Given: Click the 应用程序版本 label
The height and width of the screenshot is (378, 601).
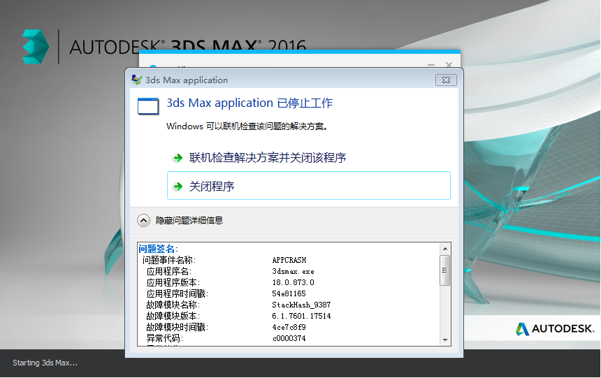Looking at the screenshot, I should point(173,282).
